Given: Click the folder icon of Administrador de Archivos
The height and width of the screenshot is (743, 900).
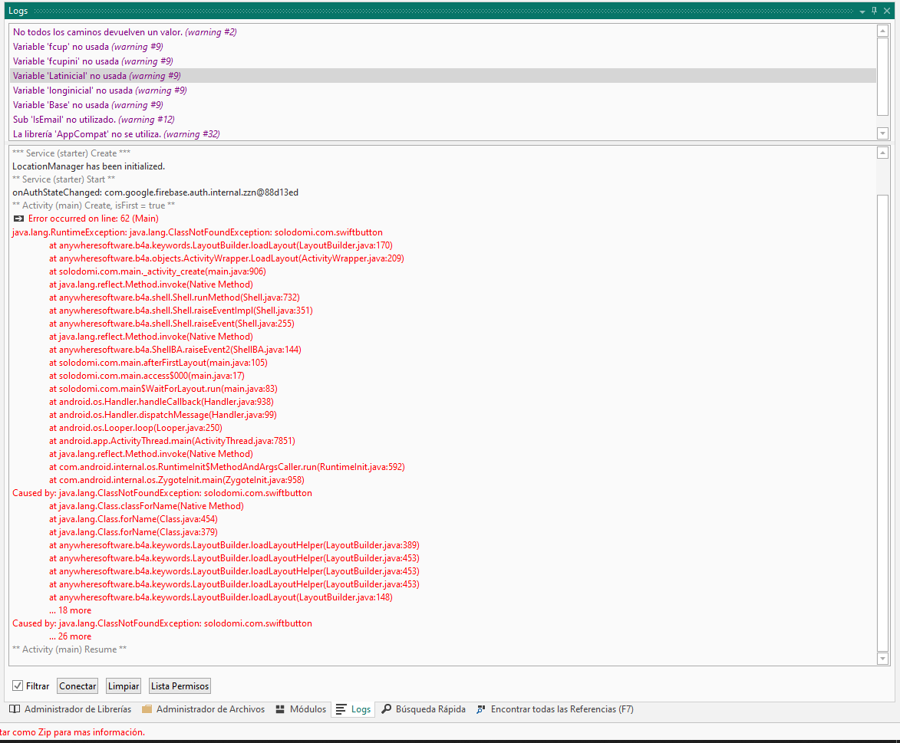Looking at the screenshot, I should (x=147, y=709).
